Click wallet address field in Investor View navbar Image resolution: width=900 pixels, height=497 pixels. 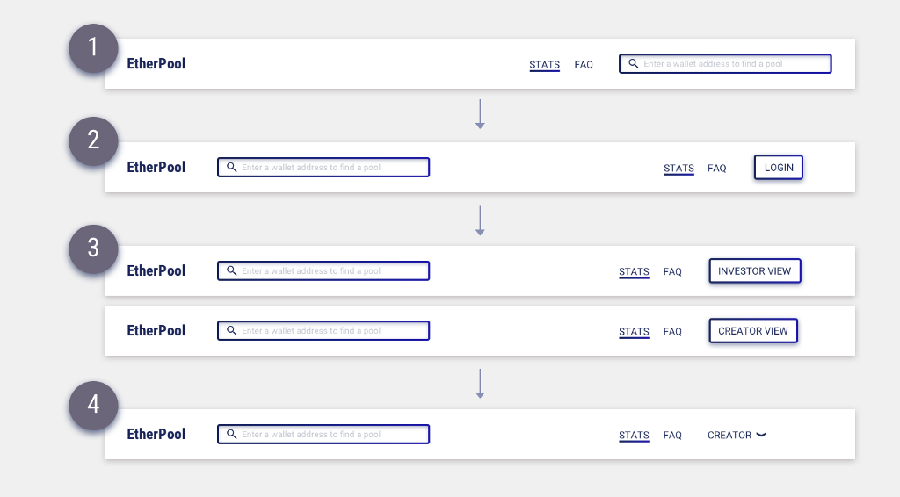tap(332, 270)
